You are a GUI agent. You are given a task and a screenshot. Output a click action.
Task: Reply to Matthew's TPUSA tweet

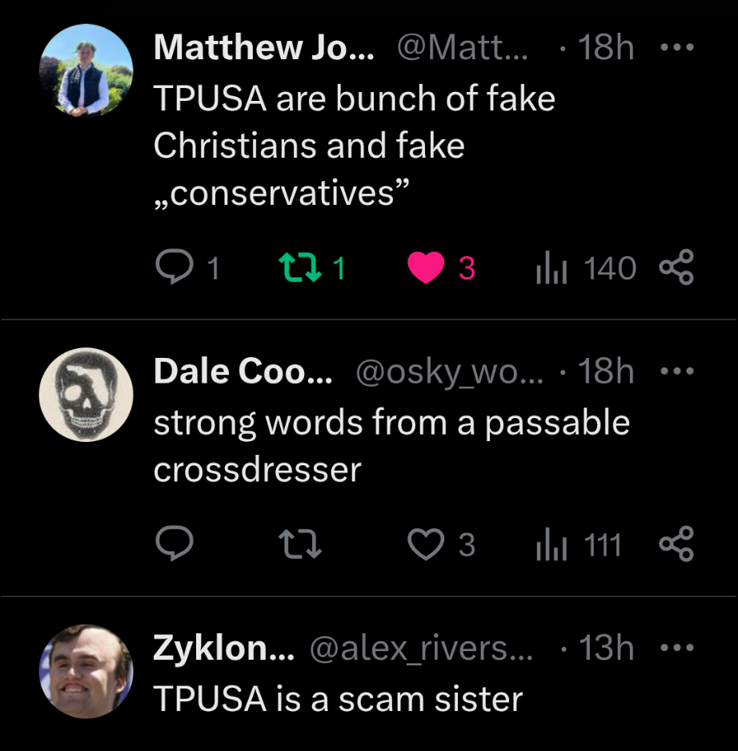(171, 268)
